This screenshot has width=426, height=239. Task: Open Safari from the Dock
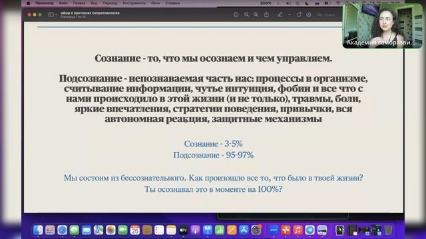tap(62, 230)
